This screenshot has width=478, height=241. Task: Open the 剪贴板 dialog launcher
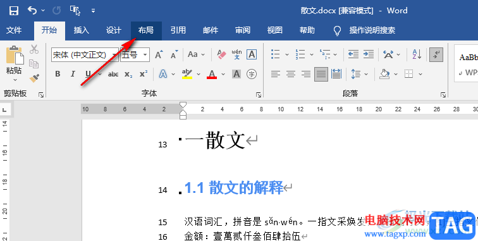pos(41,95)
